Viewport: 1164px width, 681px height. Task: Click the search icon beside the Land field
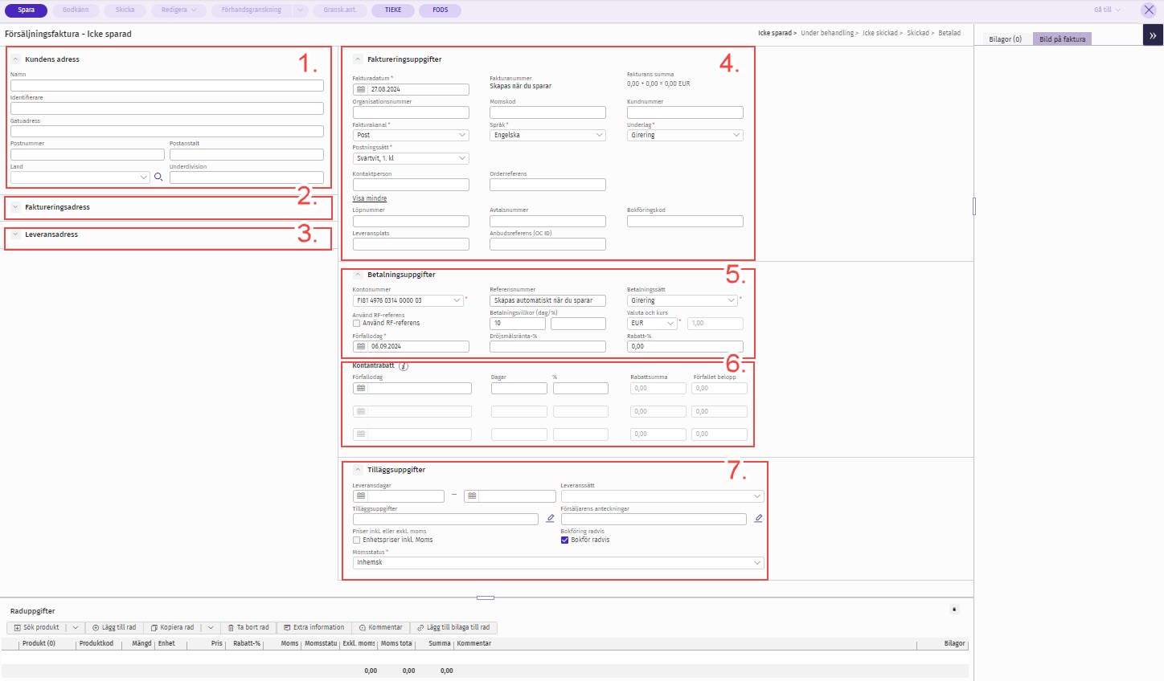pos(158,177)
